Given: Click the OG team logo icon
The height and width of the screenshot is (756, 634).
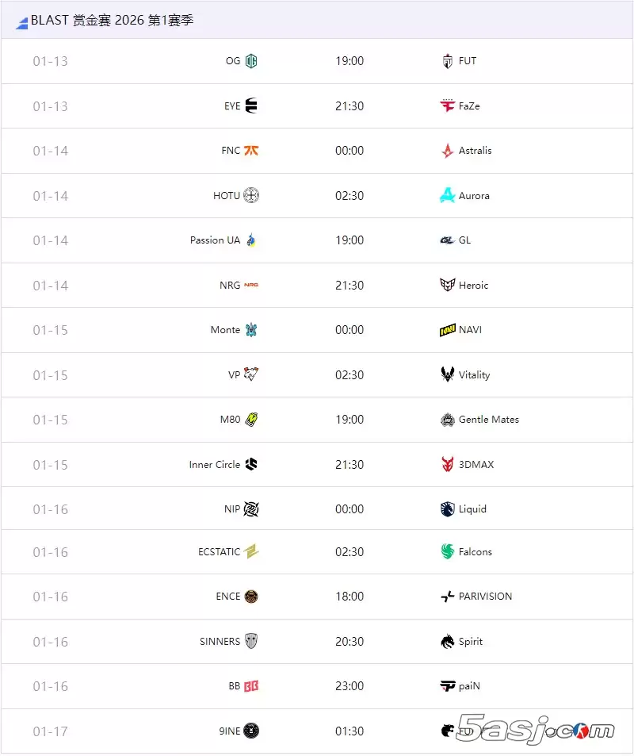Looking at the screenshot, I should tap(251, 61).
